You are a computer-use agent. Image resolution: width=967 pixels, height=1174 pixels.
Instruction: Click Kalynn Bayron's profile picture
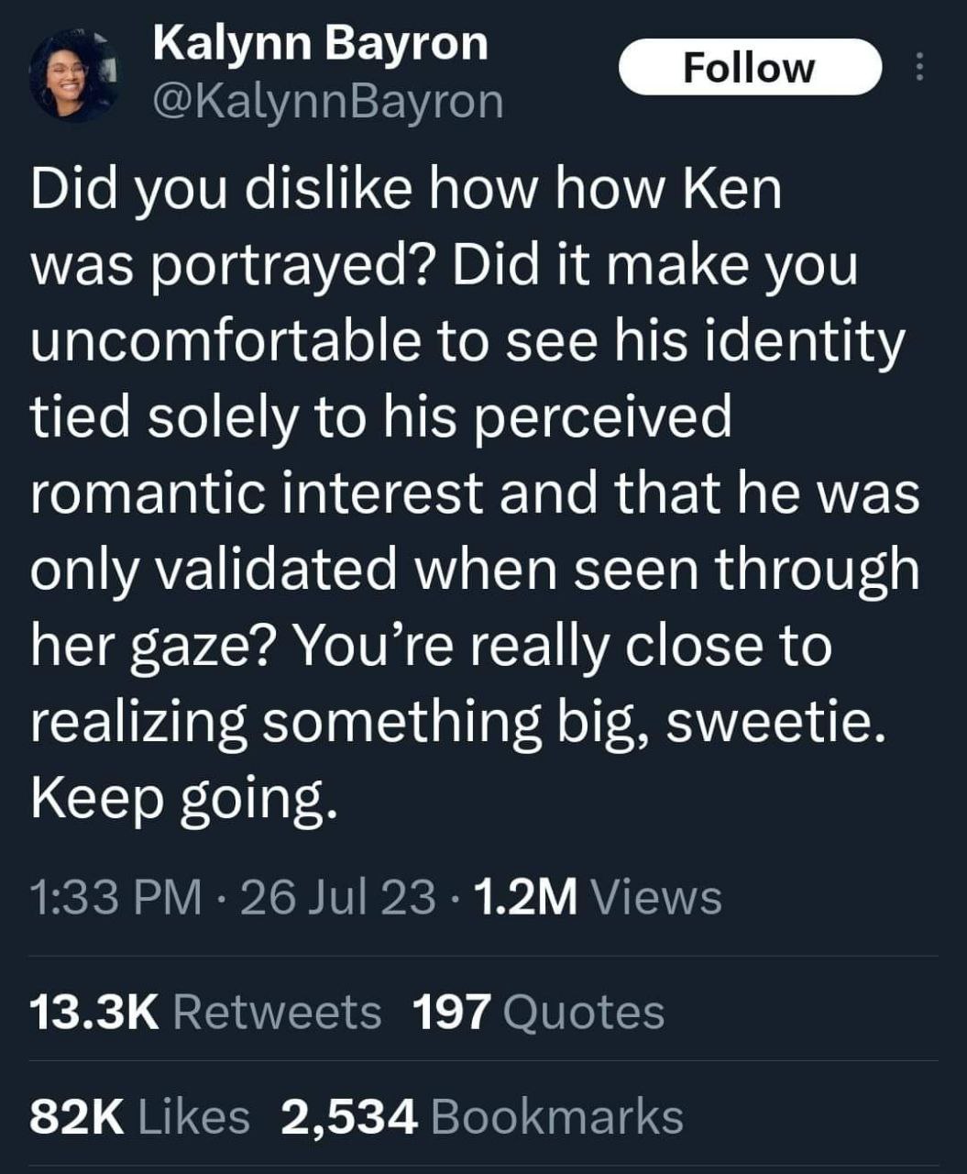71,75
